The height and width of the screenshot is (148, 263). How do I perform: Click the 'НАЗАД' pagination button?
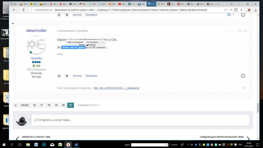coord(24,105)
